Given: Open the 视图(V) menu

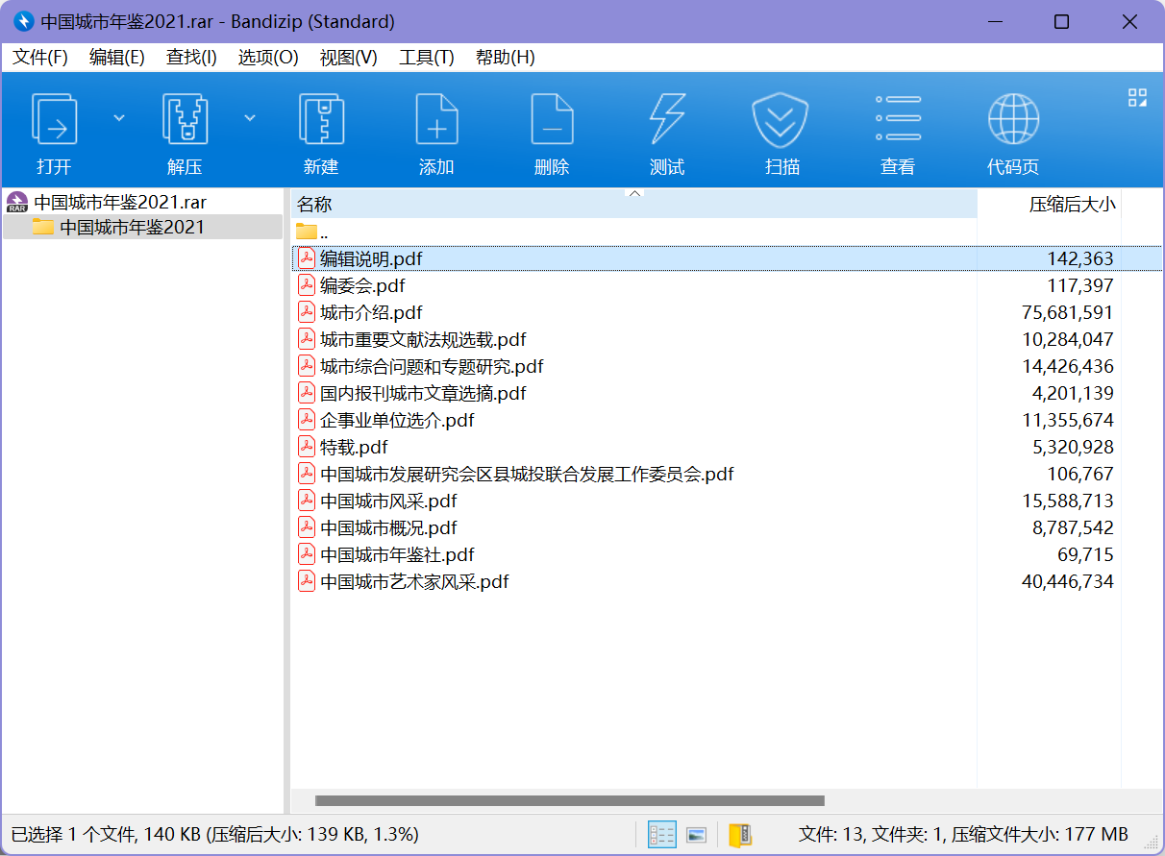Looking at the screenshot, I should [x=348, y=58].
